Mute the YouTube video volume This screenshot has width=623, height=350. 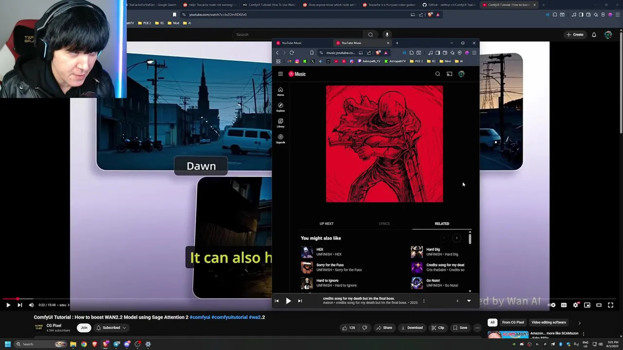click(31, 305)
